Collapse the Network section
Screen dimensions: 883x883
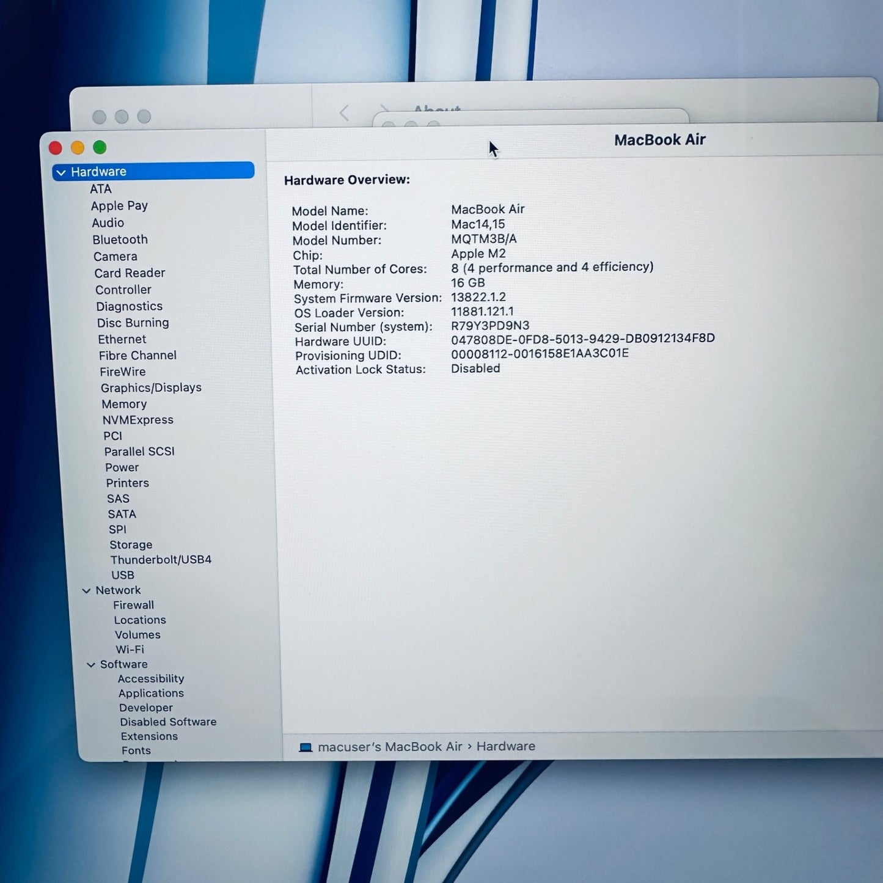[x=86, y=590]
